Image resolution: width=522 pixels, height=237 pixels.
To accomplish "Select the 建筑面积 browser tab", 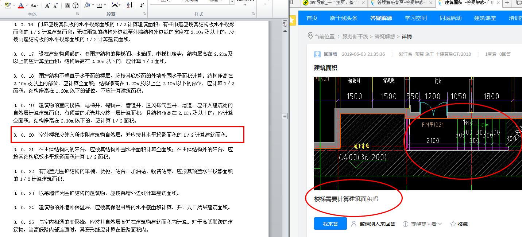I will (469, 3).
